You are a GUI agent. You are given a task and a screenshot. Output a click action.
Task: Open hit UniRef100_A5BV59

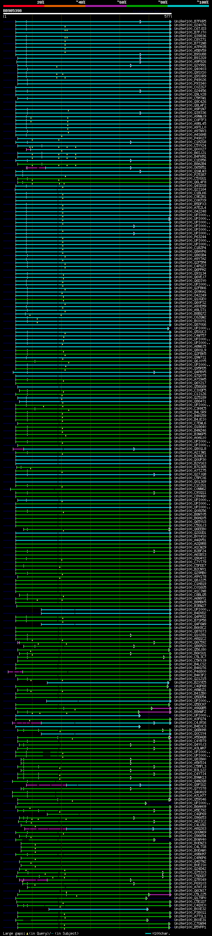coord(190,51)
